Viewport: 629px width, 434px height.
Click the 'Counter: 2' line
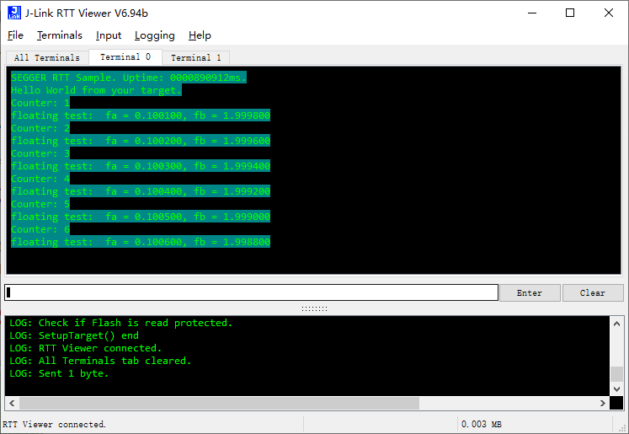pos(40,128)
